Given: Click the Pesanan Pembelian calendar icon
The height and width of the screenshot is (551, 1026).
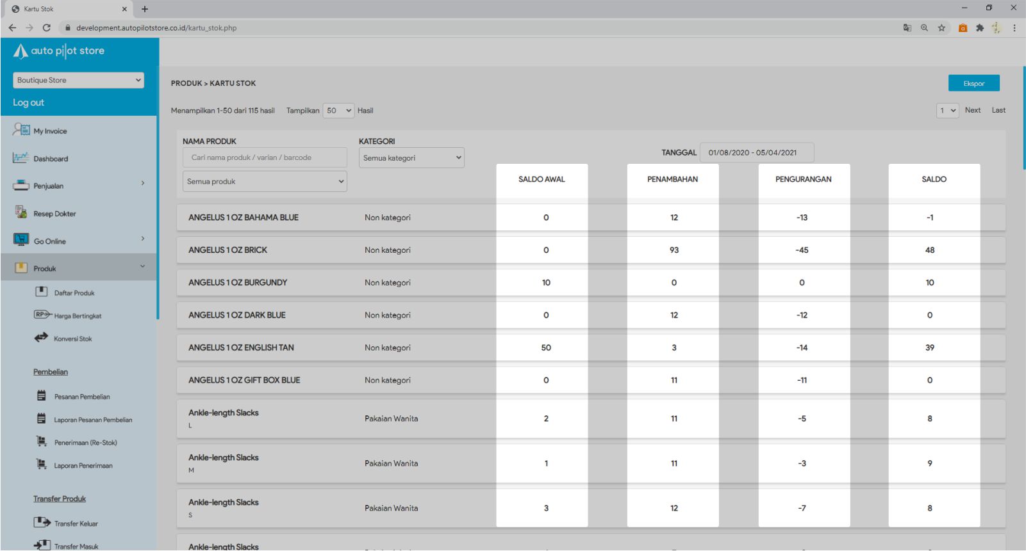Looking at the screenshot, I should [42, 396].
